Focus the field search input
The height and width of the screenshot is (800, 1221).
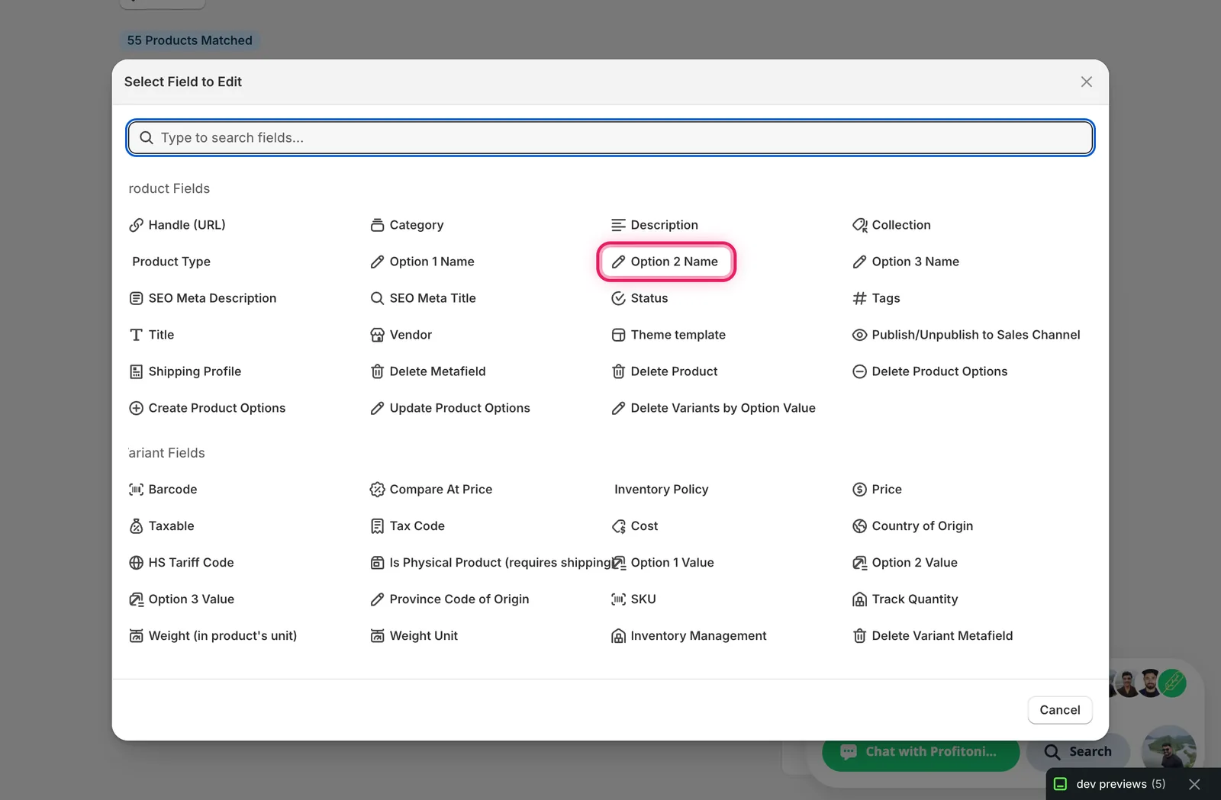610,137
